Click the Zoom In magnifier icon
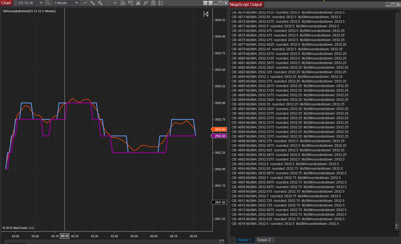401x244 pixels. pyautogui.click(x=100, y=3)
